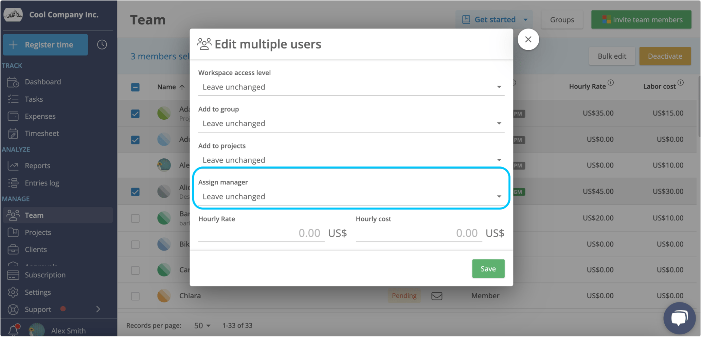Close the Edit multiple users dialog

(x=528, y=39)
